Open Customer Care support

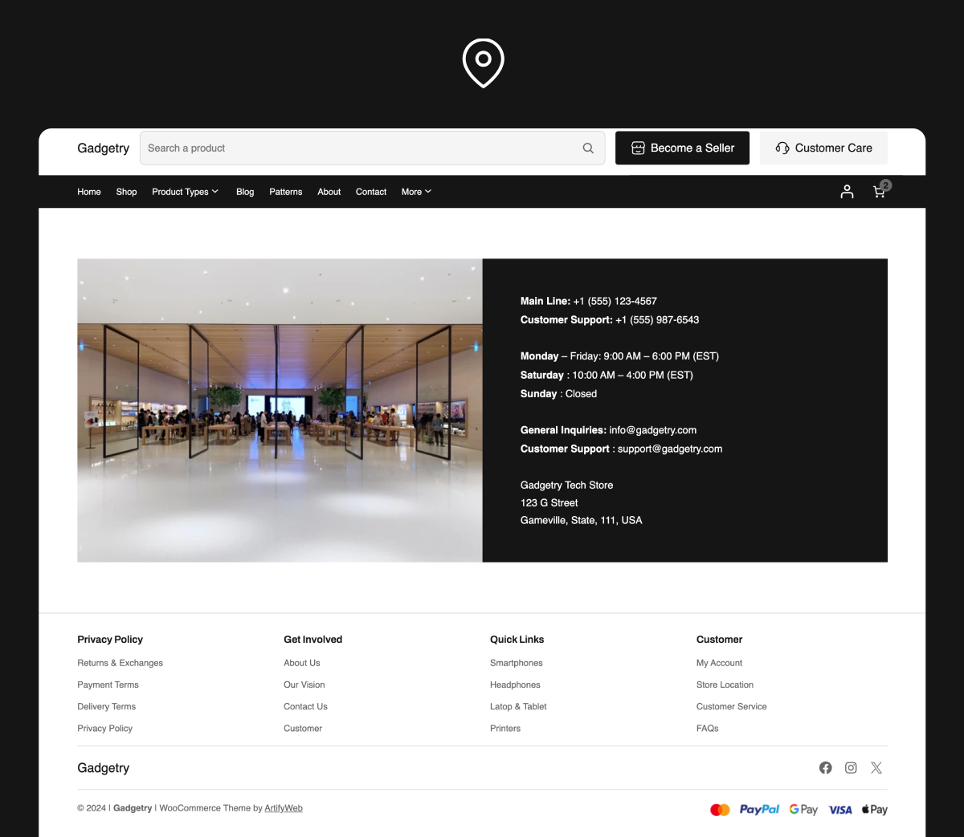click(x=823, y=148)
